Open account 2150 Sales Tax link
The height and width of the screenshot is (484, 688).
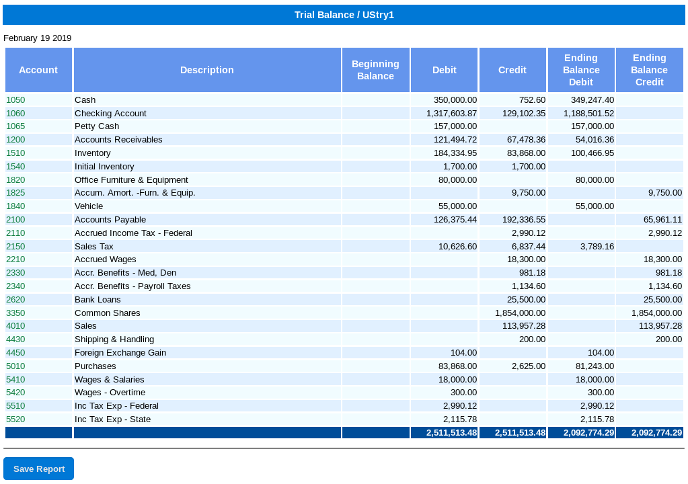point(15,247)
